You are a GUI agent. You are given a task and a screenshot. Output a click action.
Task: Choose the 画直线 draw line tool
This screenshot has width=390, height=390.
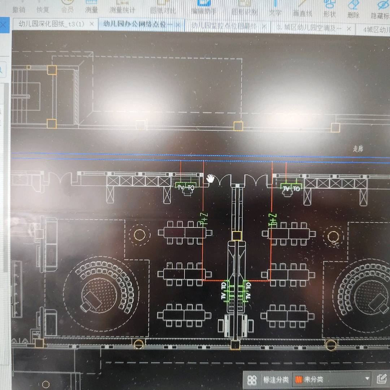[x=303, y=9]
